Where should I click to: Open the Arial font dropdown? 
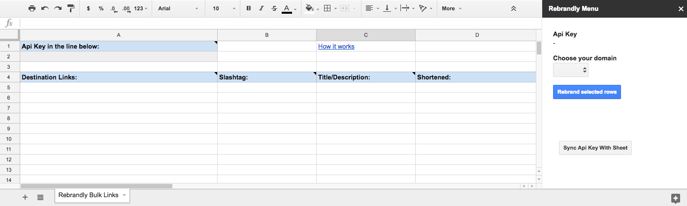[x=178, y=8]
